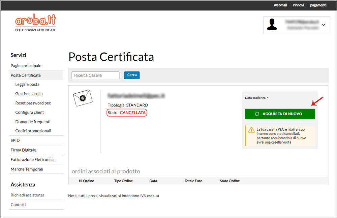This screenshot has width=337, height=218.
Task: Open Reset password pec
Action: click(x=33, y=103)
